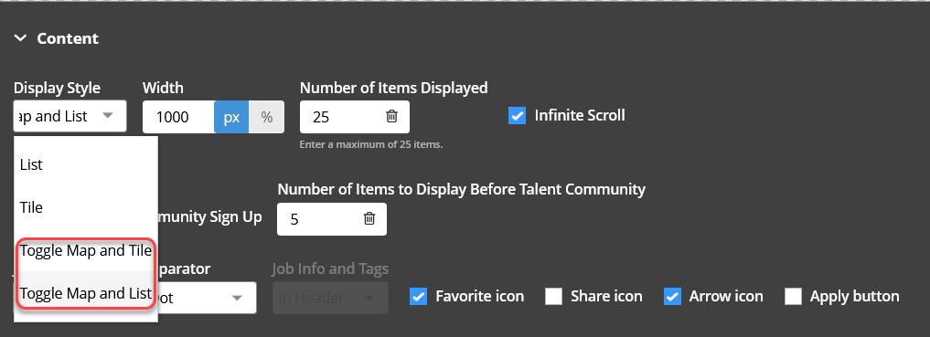The width and height of the screenshot is (930, 337).
Task: Switch width unit to px
Action: click(x=231, y=117)
